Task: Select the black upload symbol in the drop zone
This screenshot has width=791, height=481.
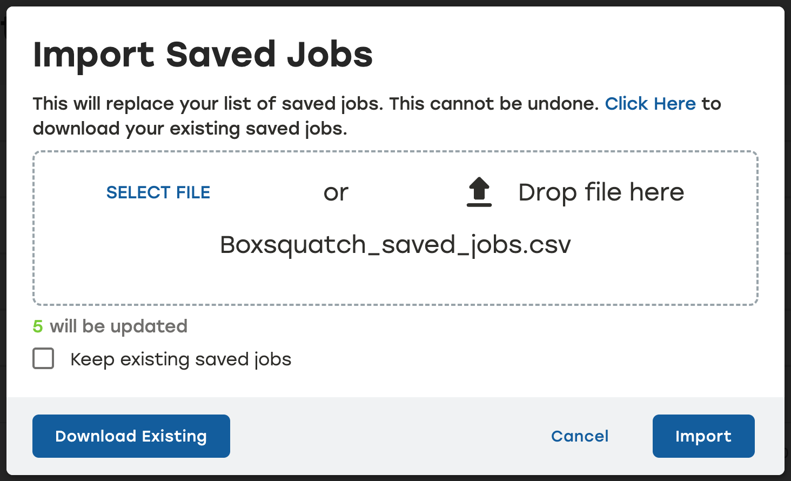Action: [x=478, y=191]
